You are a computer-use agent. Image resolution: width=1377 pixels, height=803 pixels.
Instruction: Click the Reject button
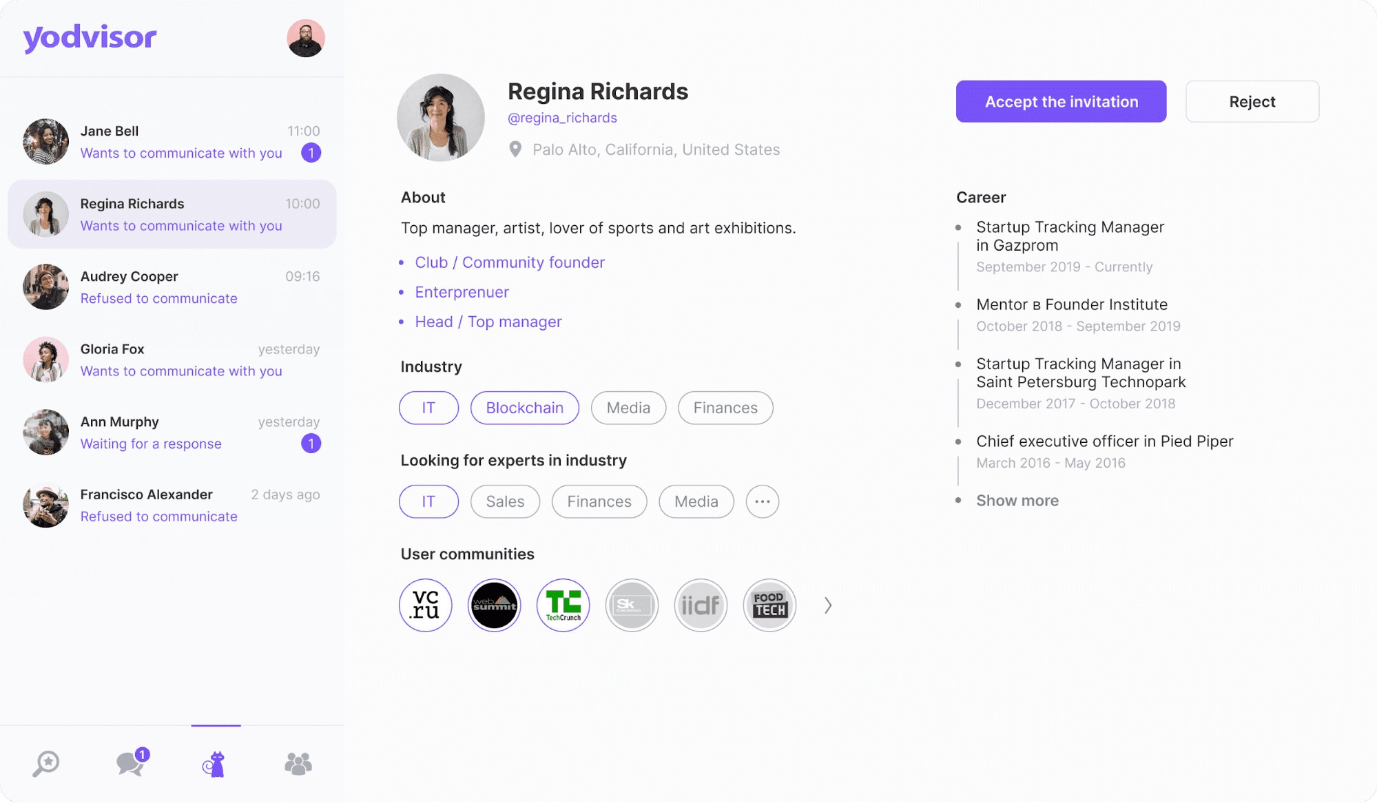(1252, 101)
